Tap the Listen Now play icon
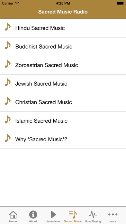Image resolution: width=126 pixels, height=224 pixels. click(x=53, y=215)
